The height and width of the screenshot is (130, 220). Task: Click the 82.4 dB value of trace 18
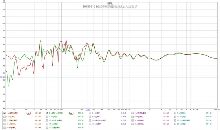[123, 124]
